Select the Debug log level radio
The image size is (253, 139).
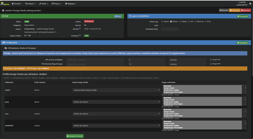coord(180,22)
